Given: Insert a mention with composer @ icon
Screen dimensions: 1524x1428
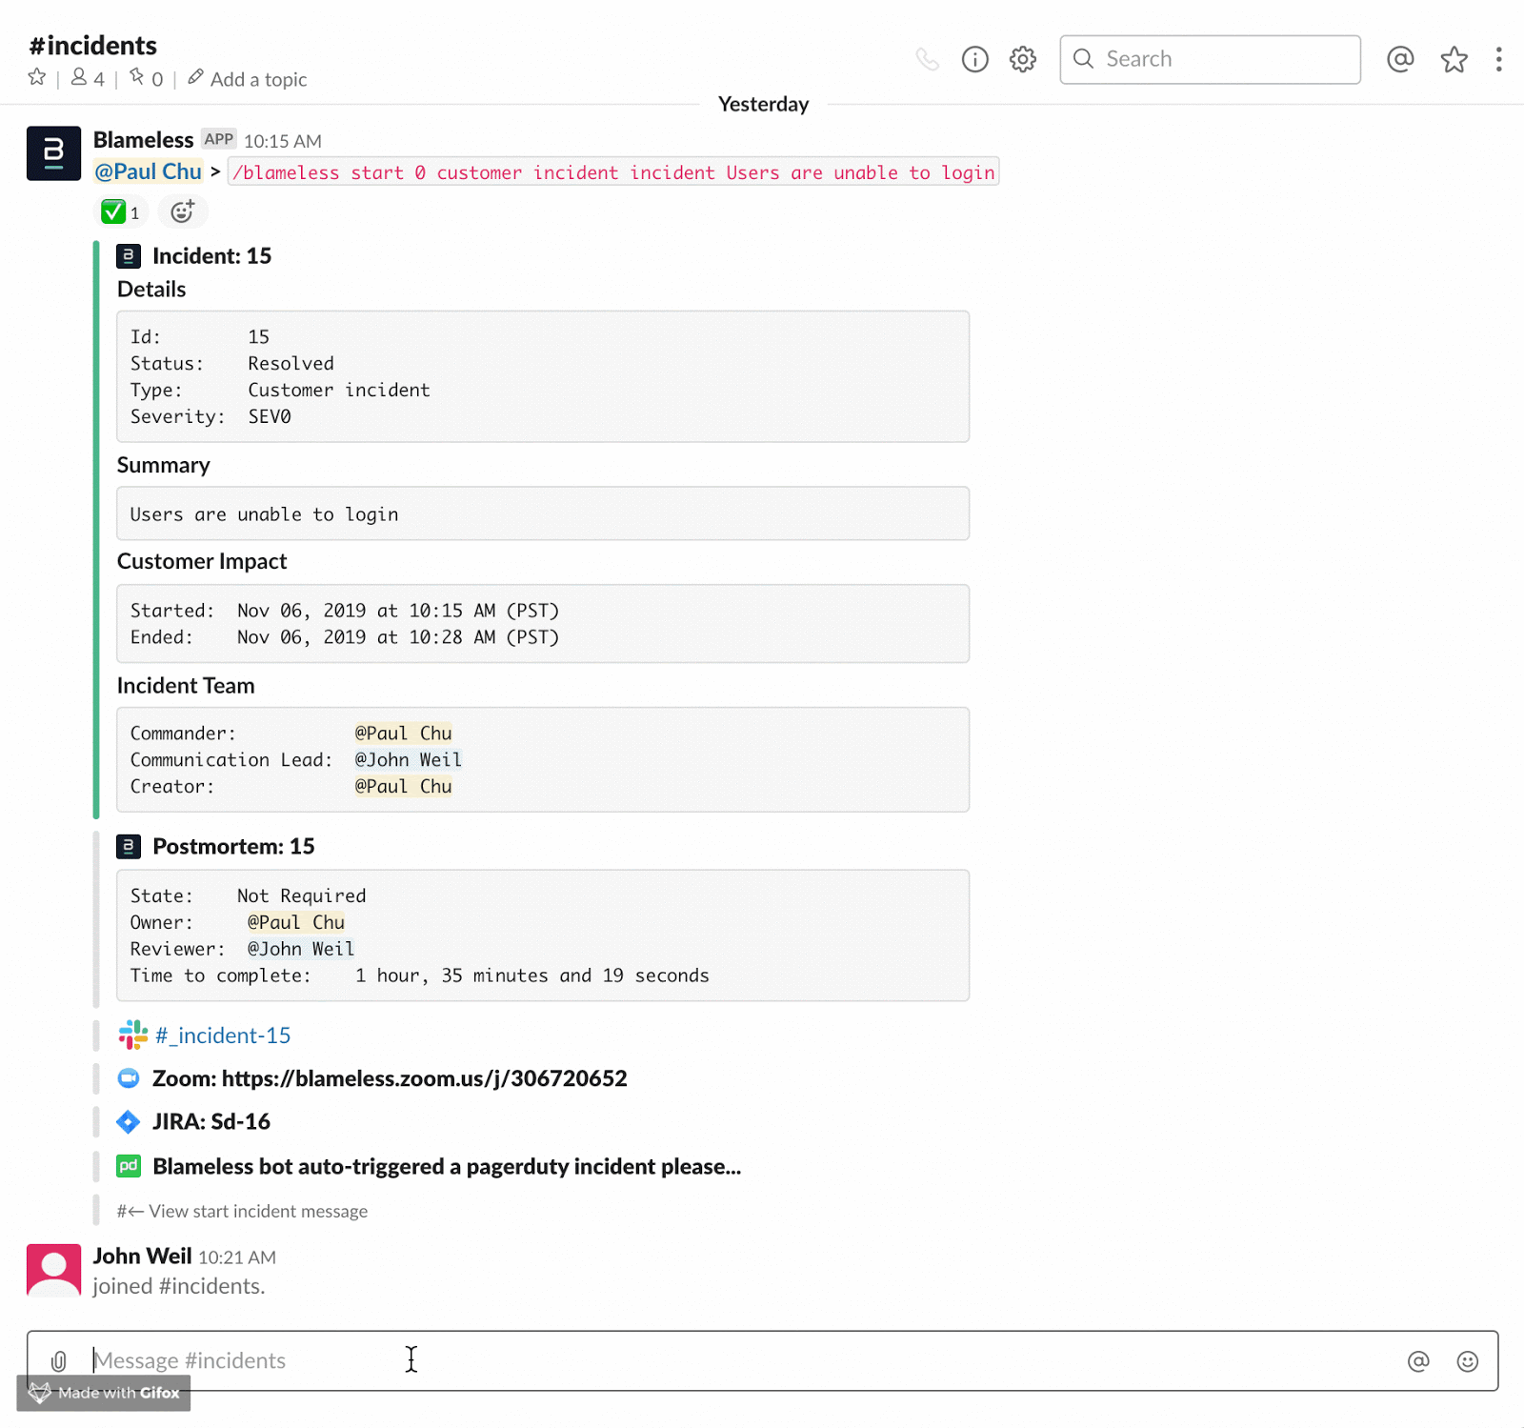Looking at the screenshot, I should [1418, 1361].
